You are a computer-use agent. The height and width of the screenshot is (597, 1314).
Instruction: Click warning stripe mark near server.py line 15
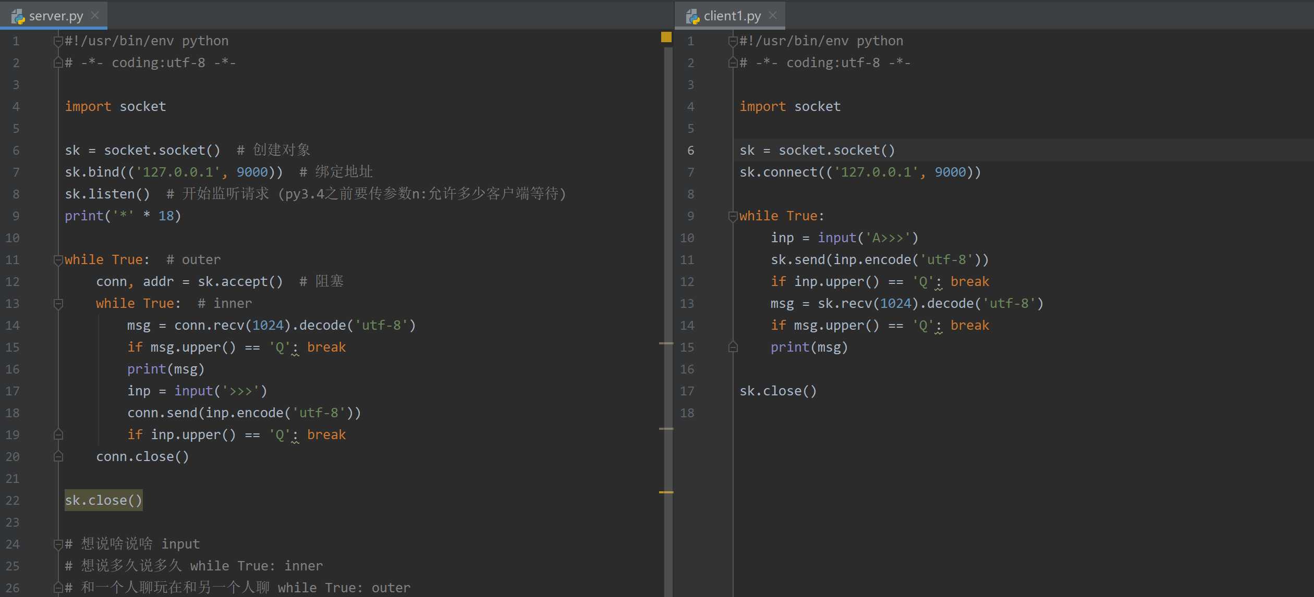[666, 343]
